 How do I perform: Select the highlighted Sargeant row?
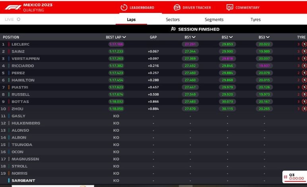[x=23, y=181]
